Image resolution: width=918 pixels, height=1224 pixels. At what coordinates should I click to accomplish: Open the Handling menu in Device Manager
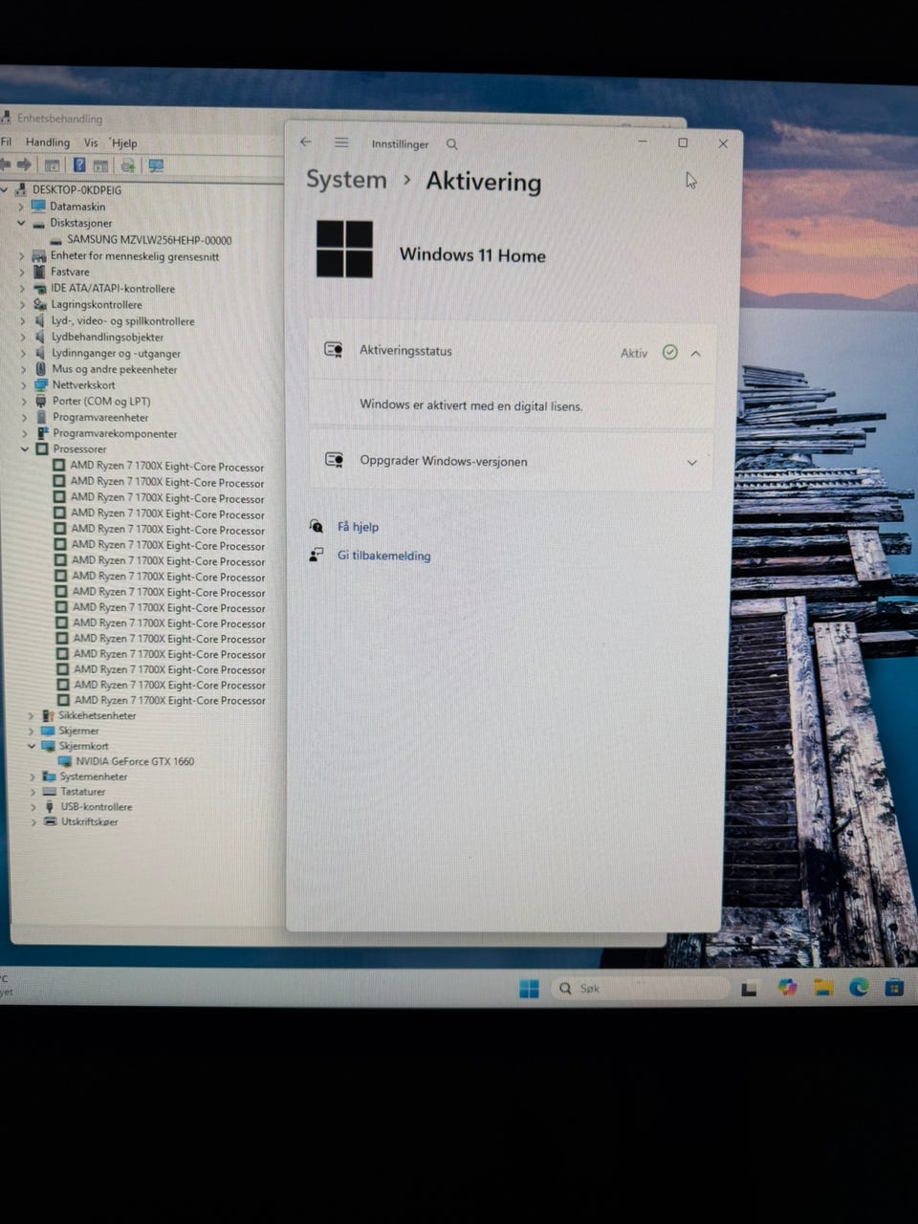(x=48, y=142)
